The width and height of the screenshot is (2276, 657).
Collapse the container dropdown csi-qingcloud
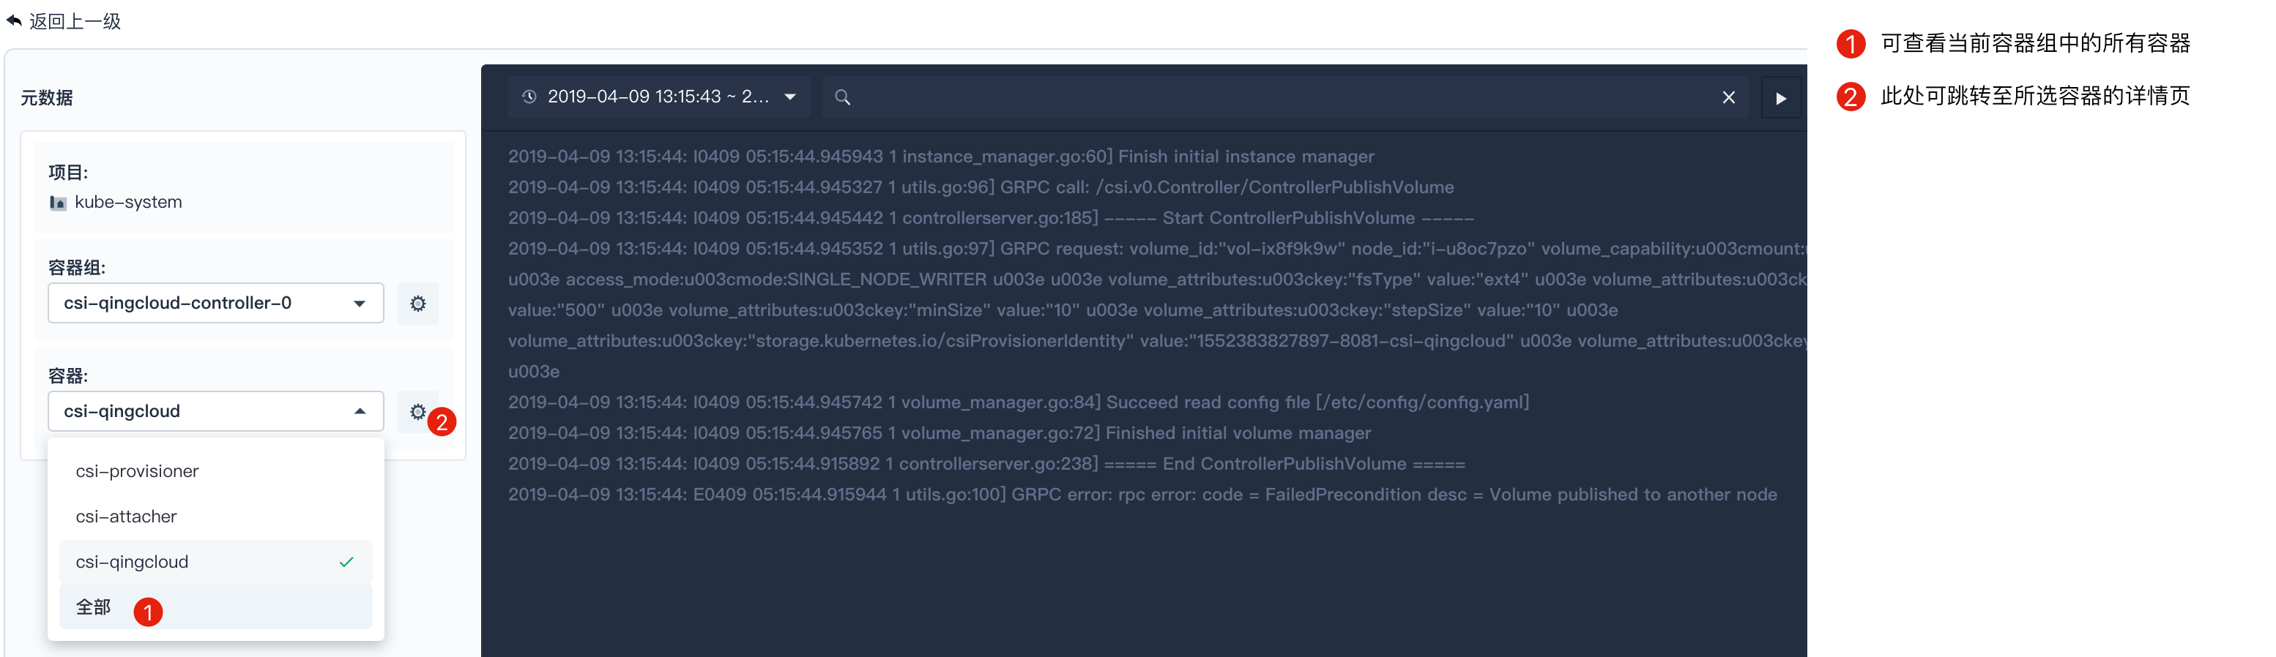(x=360, y=411)
